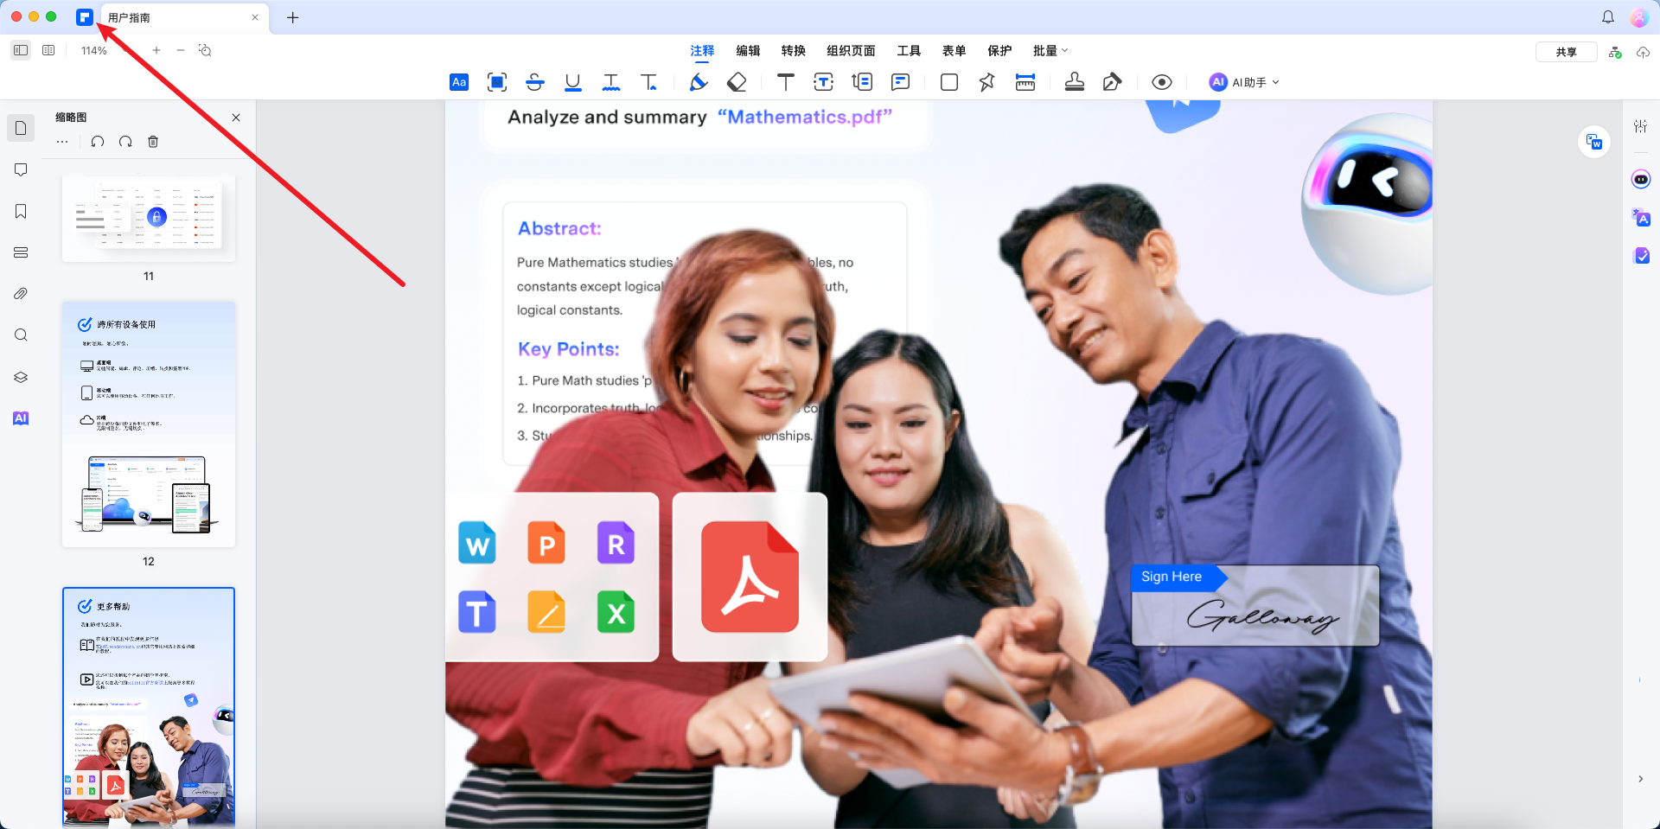Open a new tab with plus button
1660x829 pixels.
[x=293, y=17]
